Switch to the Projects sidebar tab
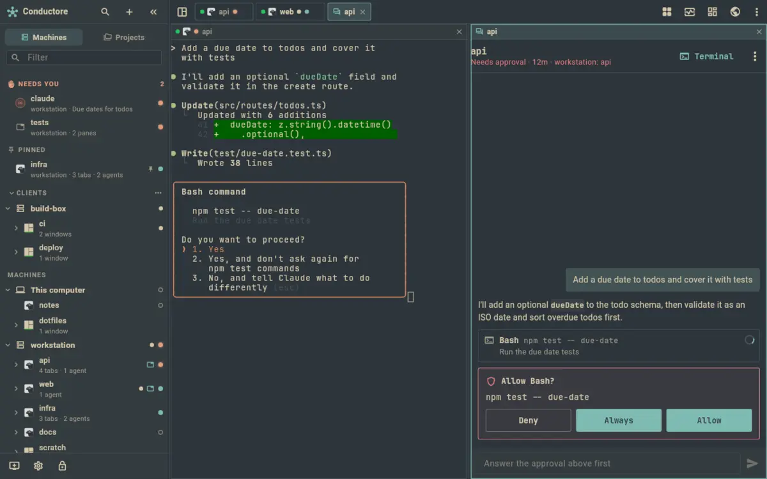The height and width of the screenshot is (479, 767). pos(124,37)
